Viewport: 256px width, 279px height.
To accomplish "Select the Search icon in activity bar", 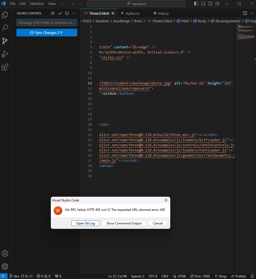I will (5, 28).
